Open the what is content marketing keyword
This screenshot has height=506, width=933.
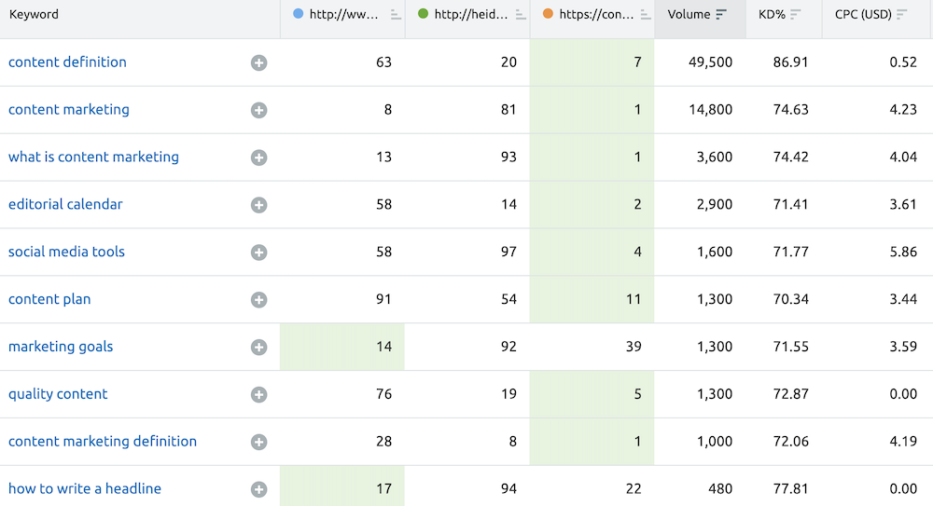tap(93, 157)
